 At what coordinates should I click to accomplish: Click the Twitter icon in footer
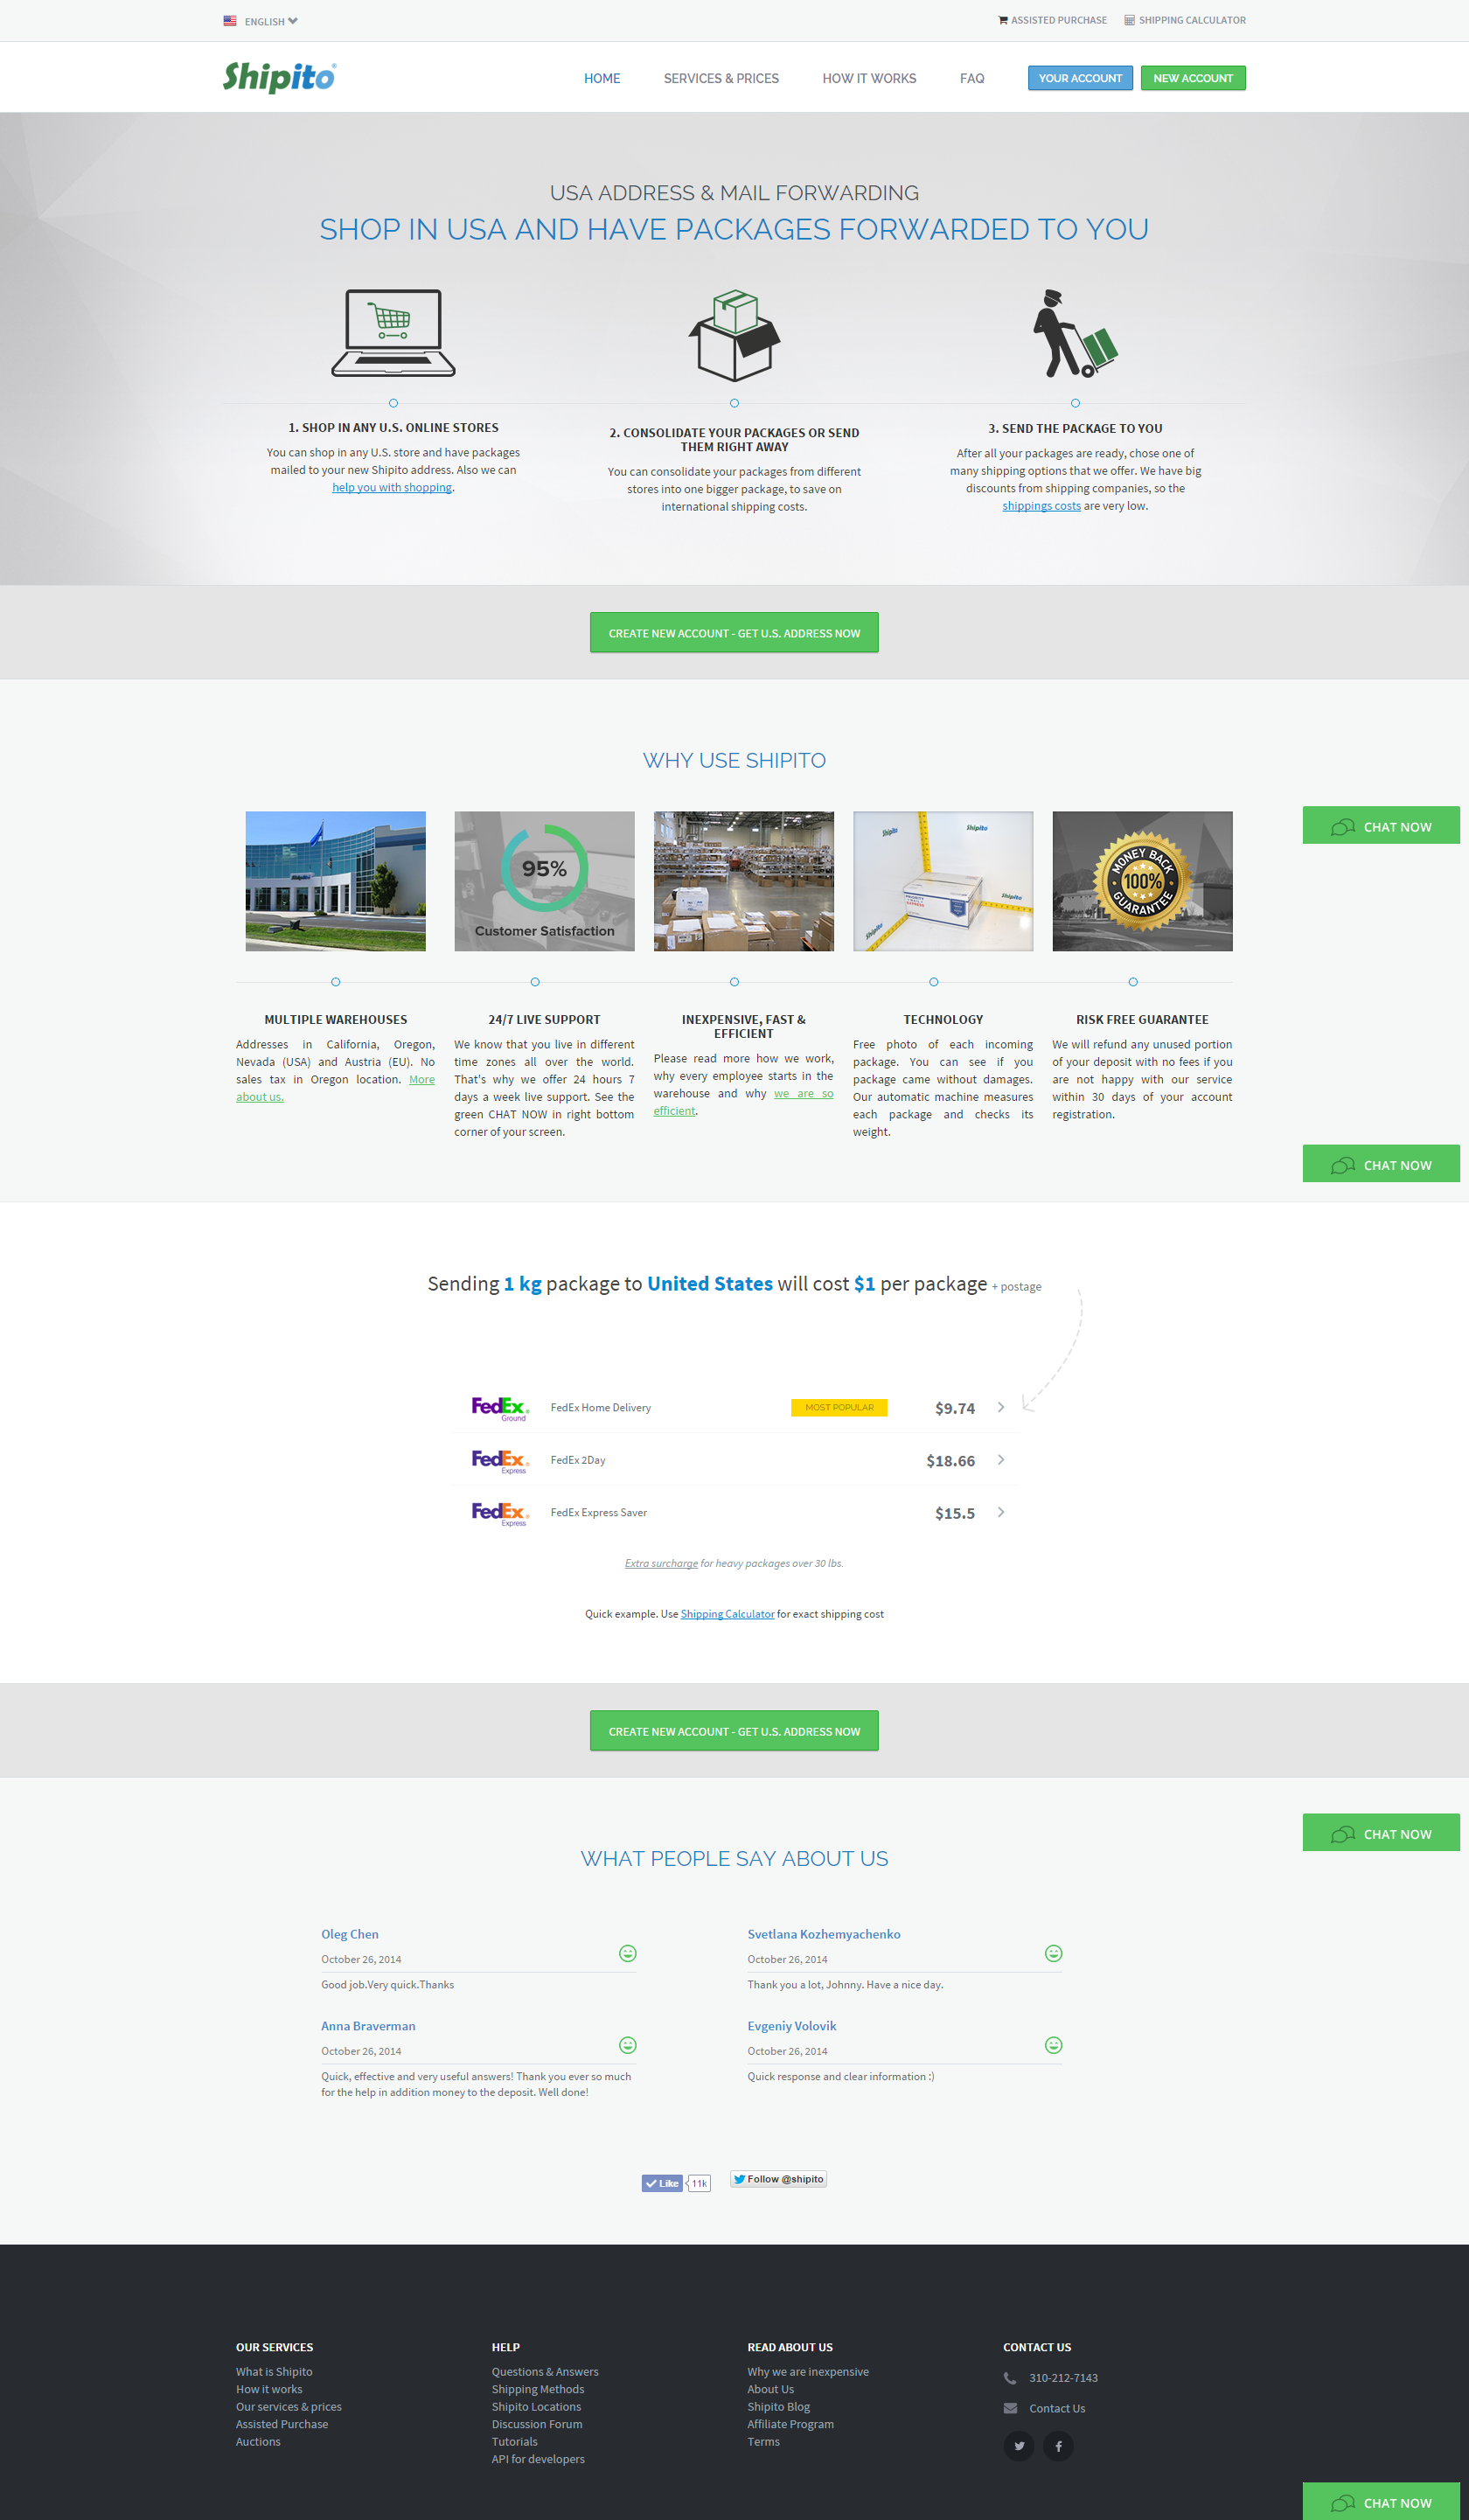1019,2446
